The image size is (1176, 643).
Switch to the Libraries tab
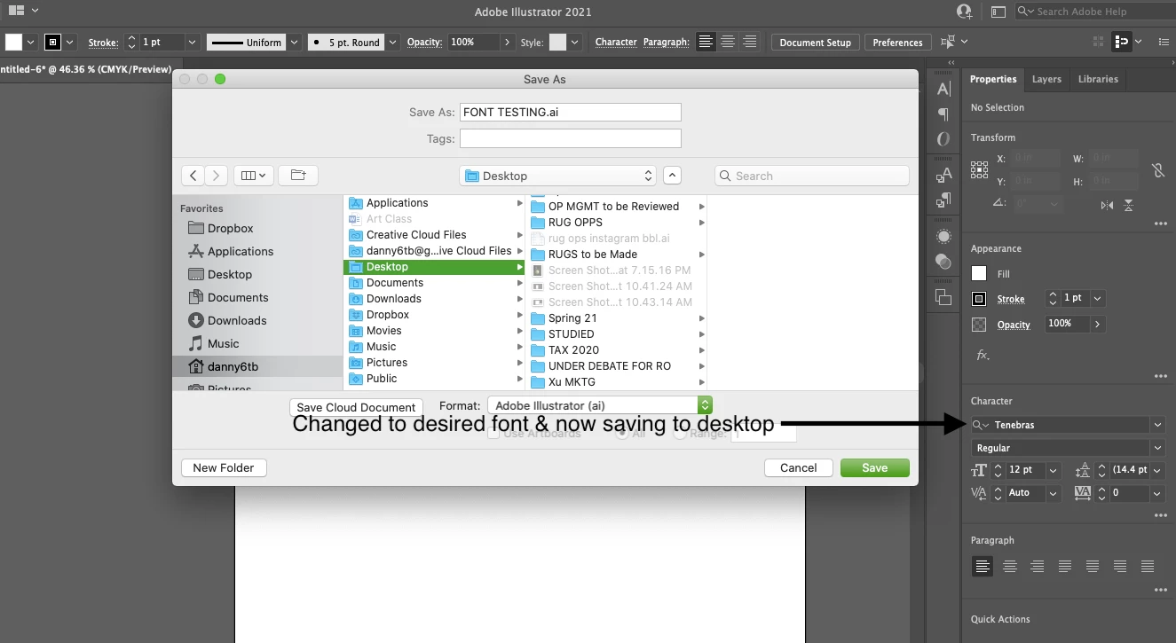coord(1098,79)
